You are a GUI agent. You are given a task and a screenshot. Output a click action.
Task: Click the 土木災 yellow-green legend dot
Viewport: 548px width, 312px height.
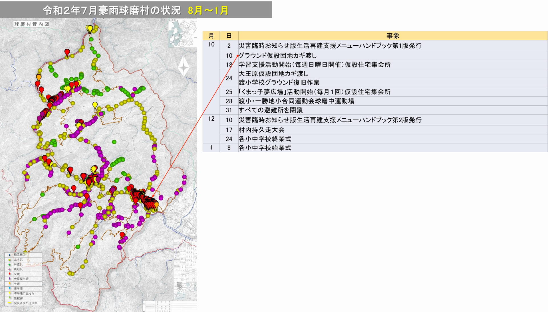coord(9,260)
